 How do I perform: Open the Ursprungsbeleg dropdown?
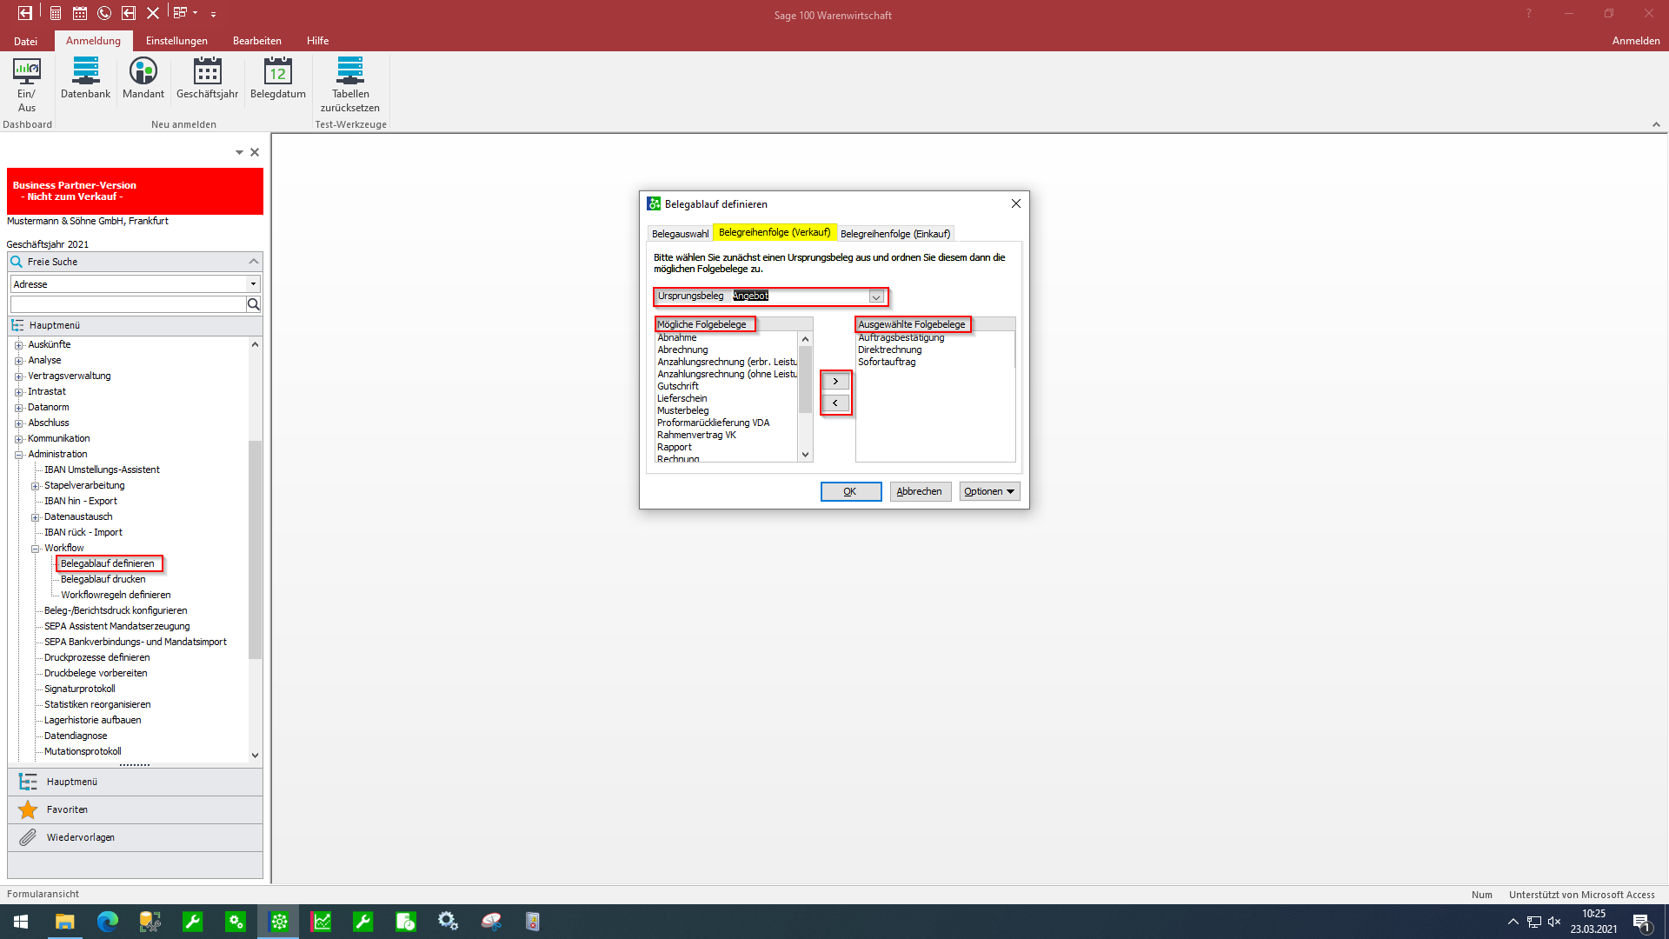click(876, 297)
